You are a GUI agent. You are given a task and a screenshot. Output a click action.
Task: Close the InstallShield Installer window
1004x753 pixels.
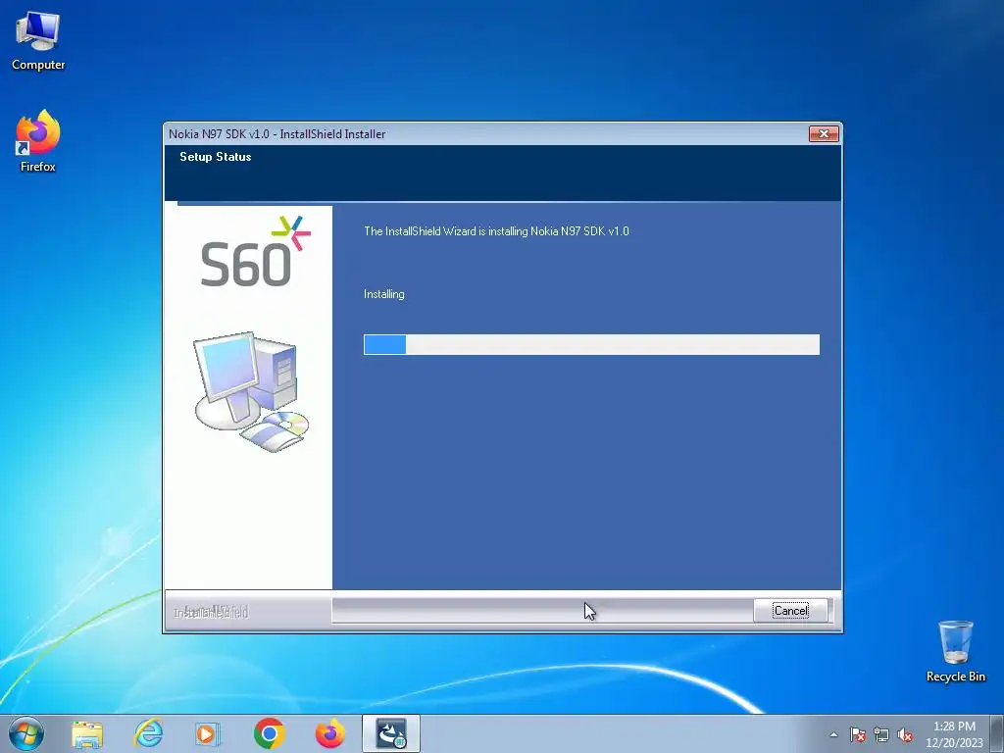tap(824, 133)
